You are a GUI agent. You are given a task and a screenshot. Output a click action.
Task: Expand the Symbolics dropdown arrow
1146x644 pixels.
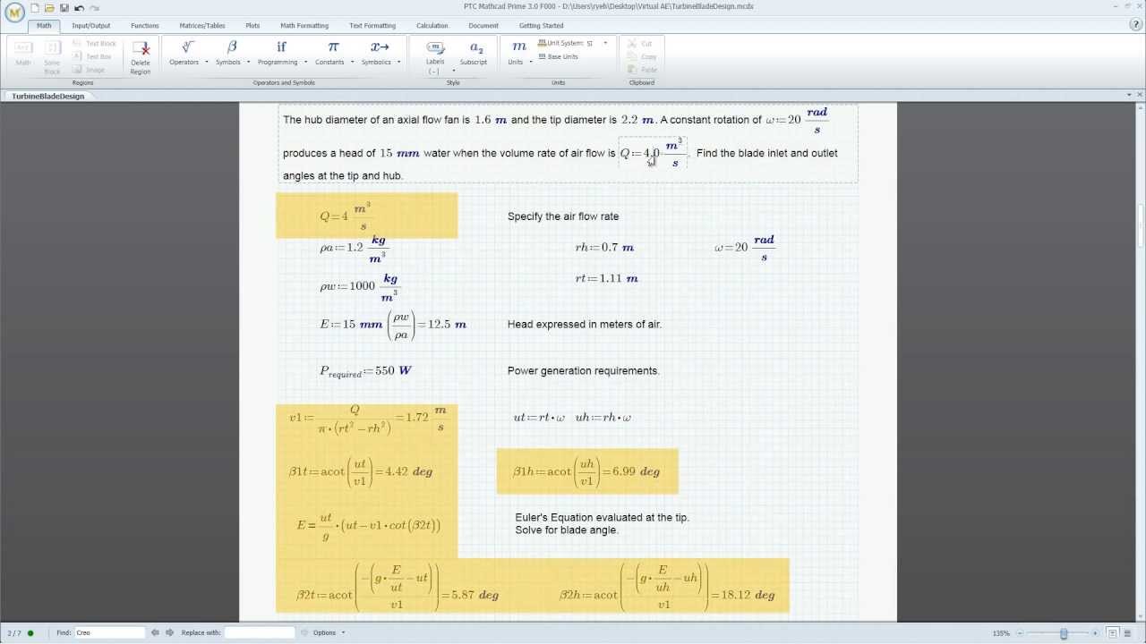tap(398, 62)
